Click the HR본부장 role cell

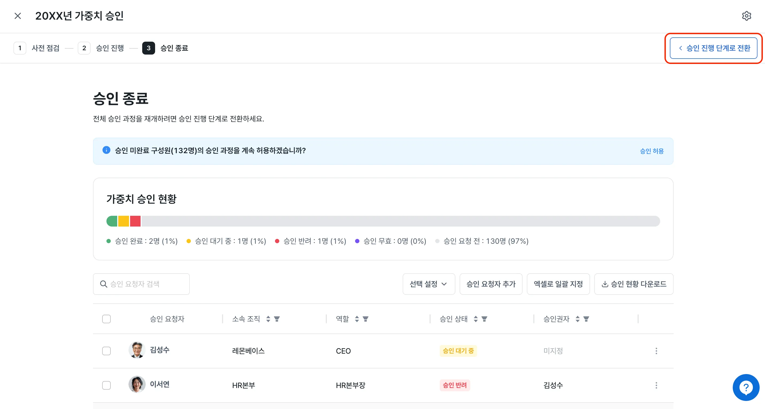click(351, 385)
